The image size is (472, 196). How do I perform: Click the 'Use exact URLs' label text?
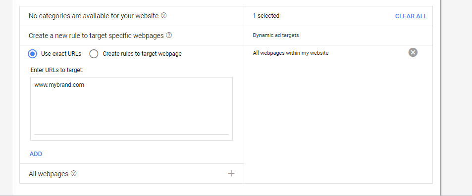(x=61, y=54)
